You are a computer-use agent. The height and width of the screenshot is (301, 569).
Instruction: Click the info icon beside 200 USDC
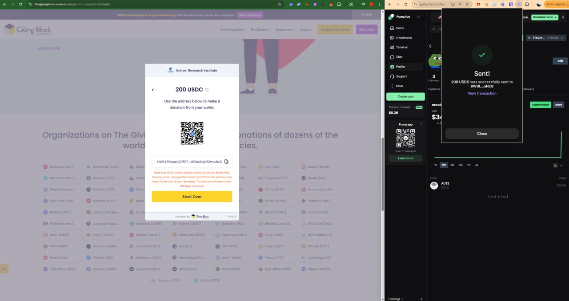(207, 90)
